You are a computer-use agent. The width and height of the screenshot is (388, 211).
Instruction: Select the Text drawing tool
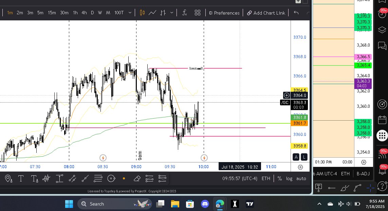click(x=21, y=179)
